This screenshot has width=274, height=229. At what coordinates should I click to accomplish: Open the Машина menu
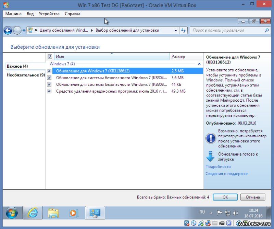pyautogui.click(x=13, y=14)
